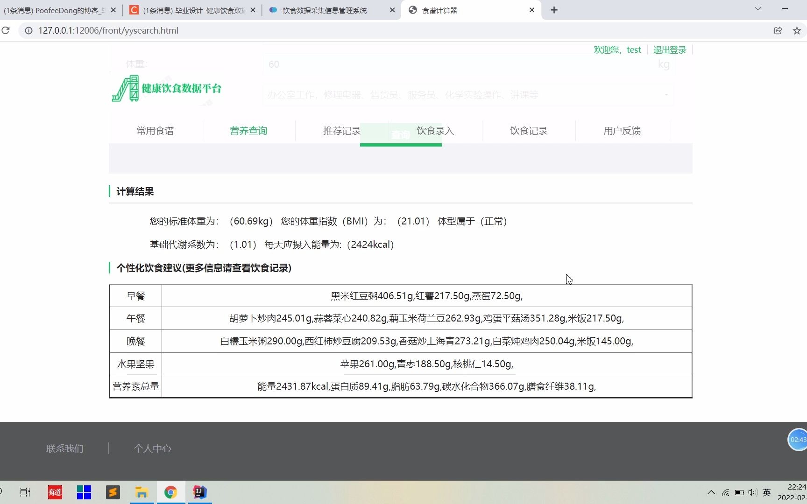Open the 用户反馈 menu item

622,131
